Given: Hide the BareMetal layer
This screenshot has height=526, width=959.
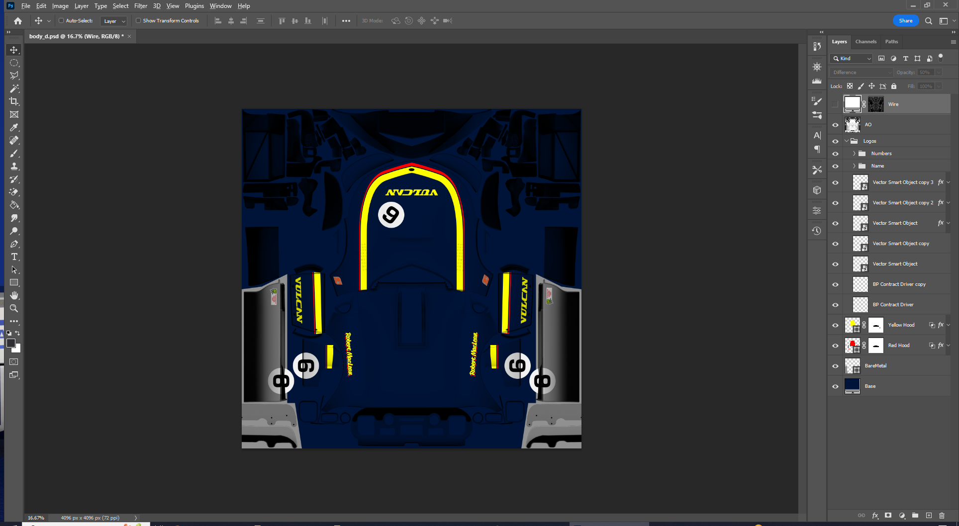Looking at the screenshot, I should point(835,366).
